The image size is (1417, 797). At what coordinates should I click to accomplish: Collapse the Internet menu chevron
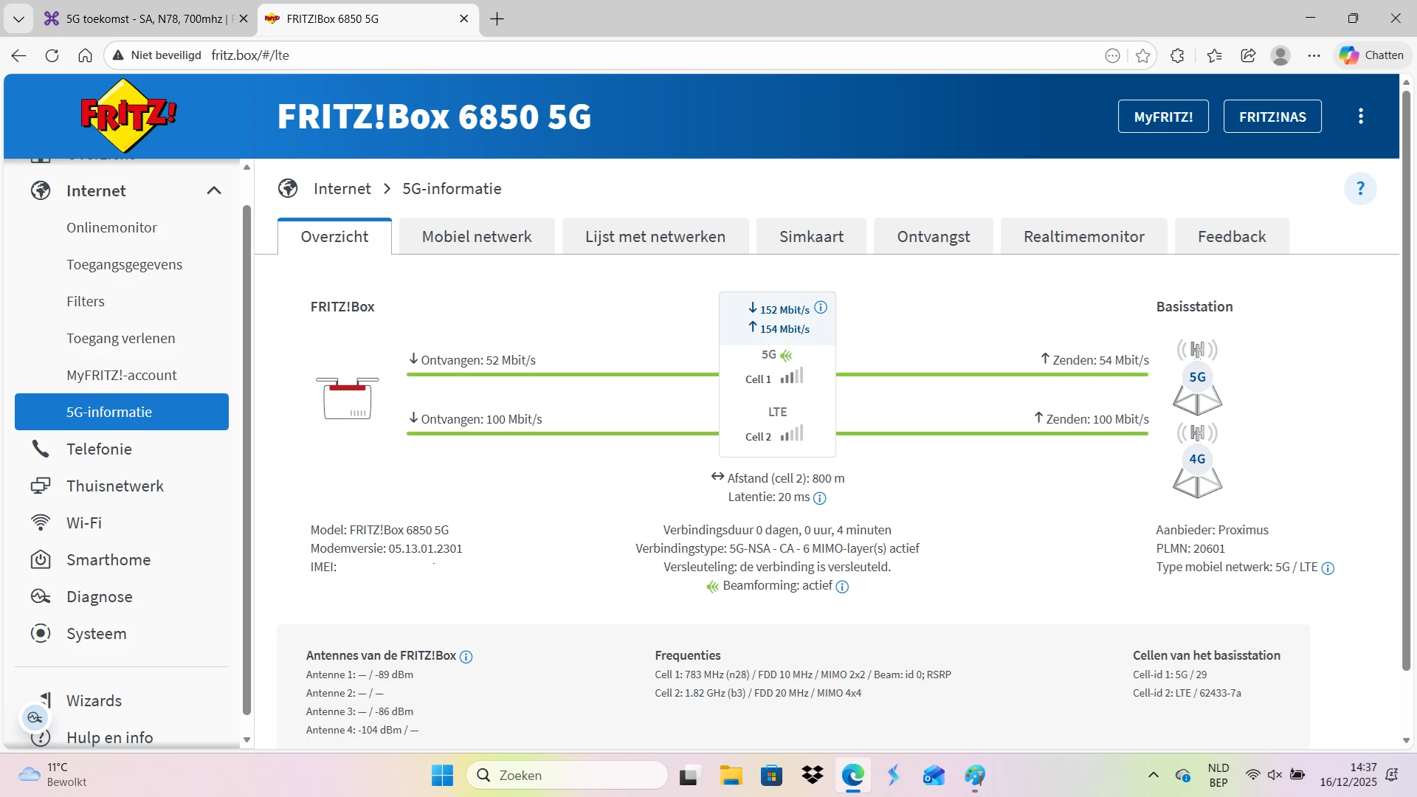click(214, 190)
